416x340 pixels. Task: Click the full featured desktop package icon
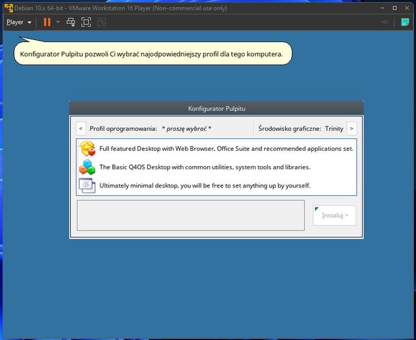click(x=87, y=148)
